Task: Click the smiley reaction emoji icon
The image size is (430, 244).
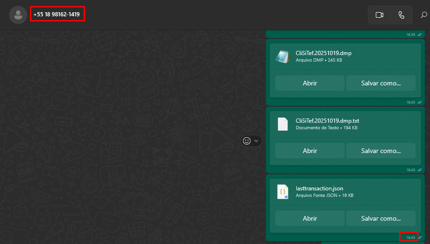Action: pyautogui.click(x=247, y=141)
